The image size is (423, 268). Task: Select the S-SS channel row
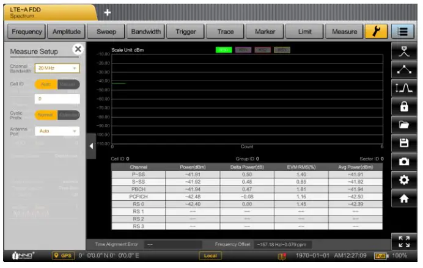point(247,182)
